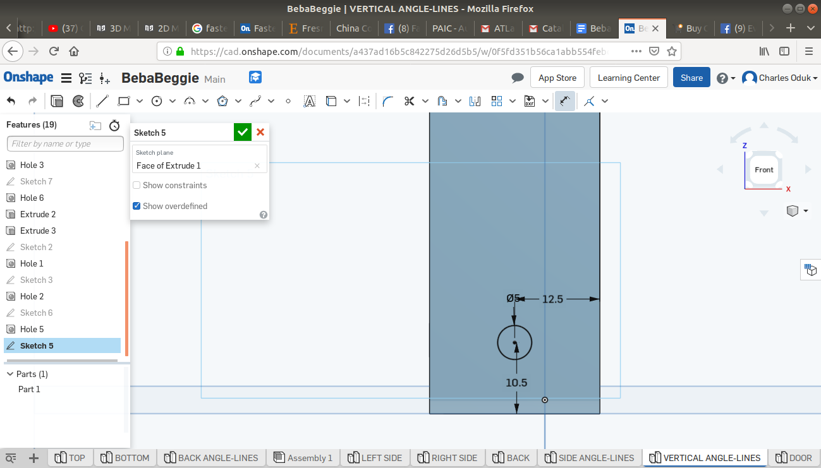Toggle the Construction line tool
This screenshot has width=821, height=468.
pyautogui.click(x=364, y=101)
